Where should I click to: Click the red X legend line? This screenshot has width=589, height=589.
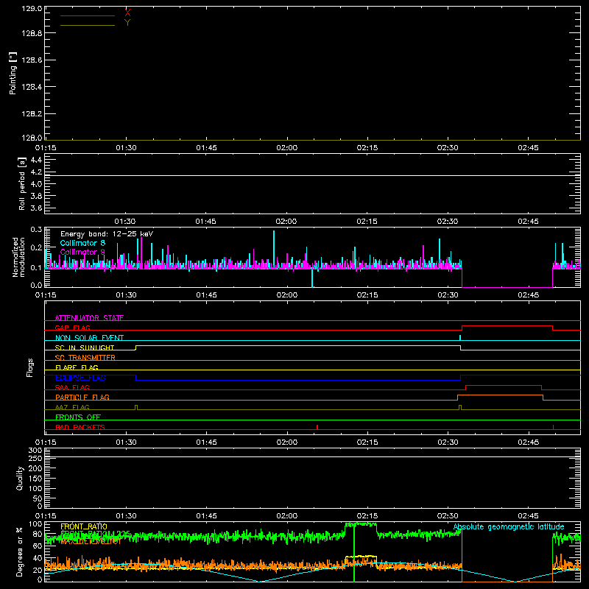pos(88,15)
